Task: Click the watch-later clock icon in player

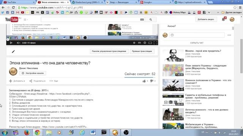Action: click(134, 43)
